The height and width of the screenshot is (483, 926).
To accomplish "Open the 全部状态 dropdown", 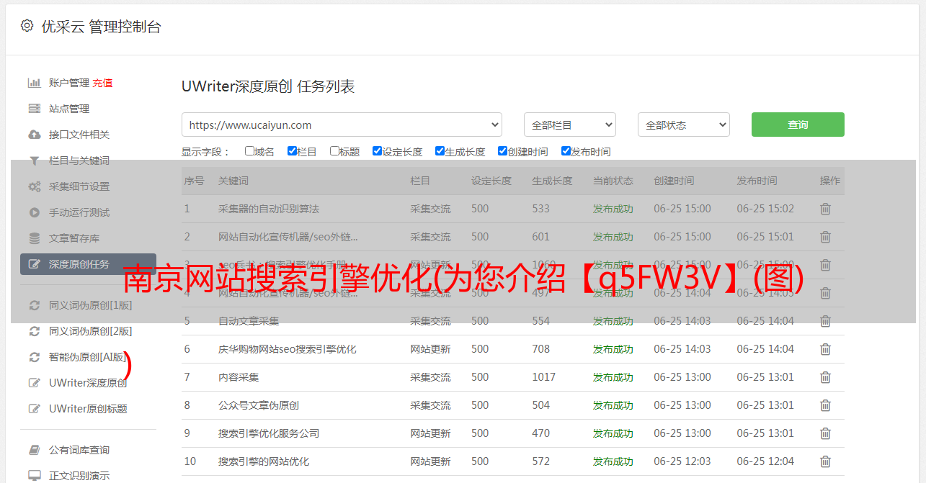I will 684,125.
